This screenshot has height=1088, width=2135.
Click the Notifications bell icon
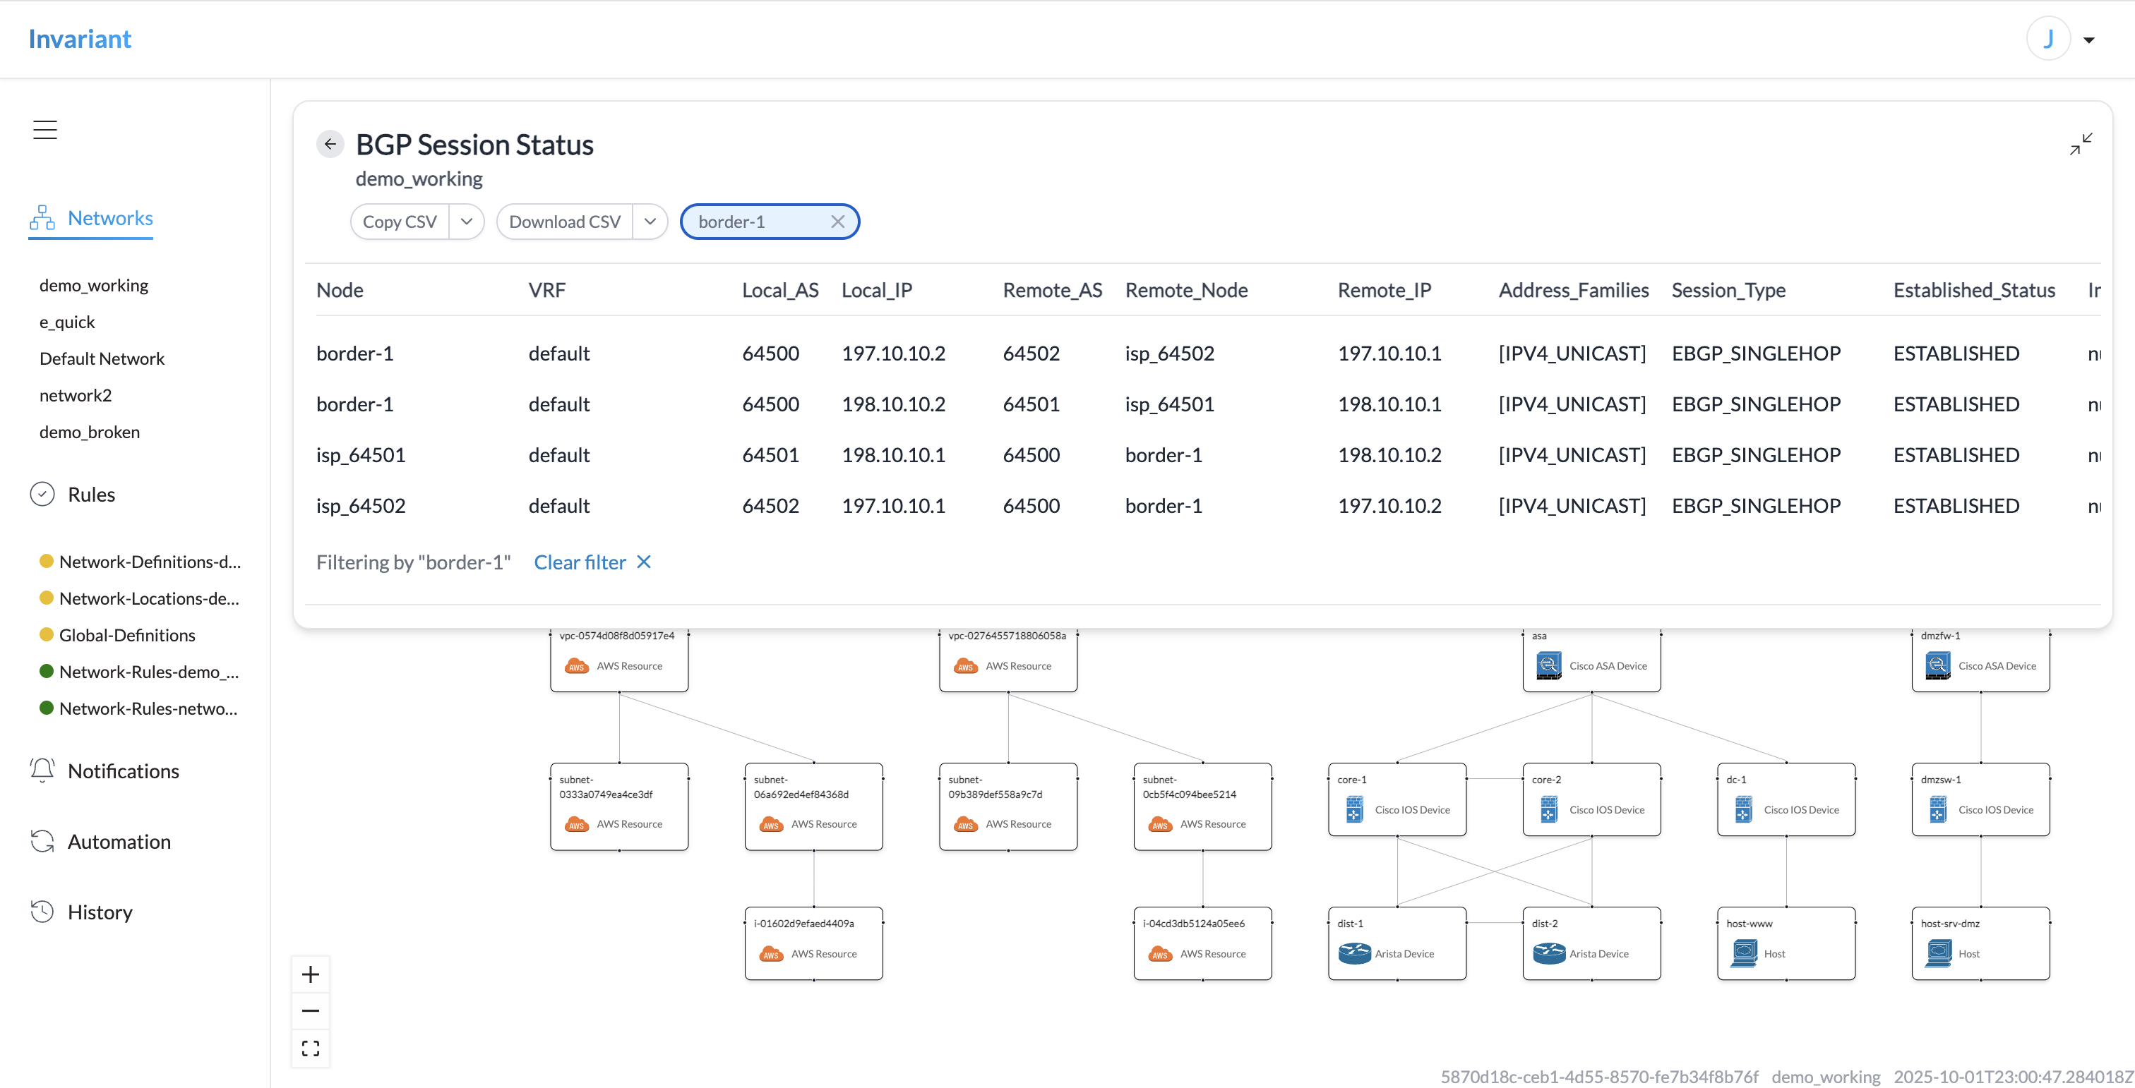pyautogui.click(x=42, y=770)
